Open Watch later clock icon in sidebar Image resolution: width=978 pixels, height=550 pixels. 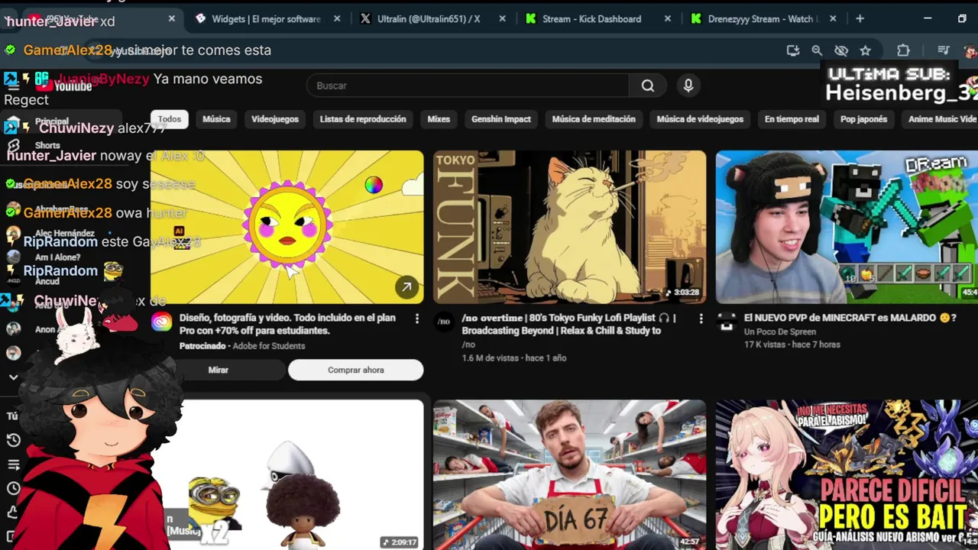13,488
